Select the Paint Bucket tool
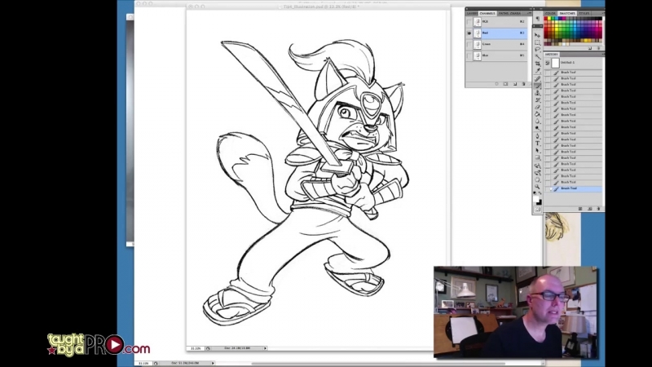Screen dimensions: 652x367 [537, 114]
